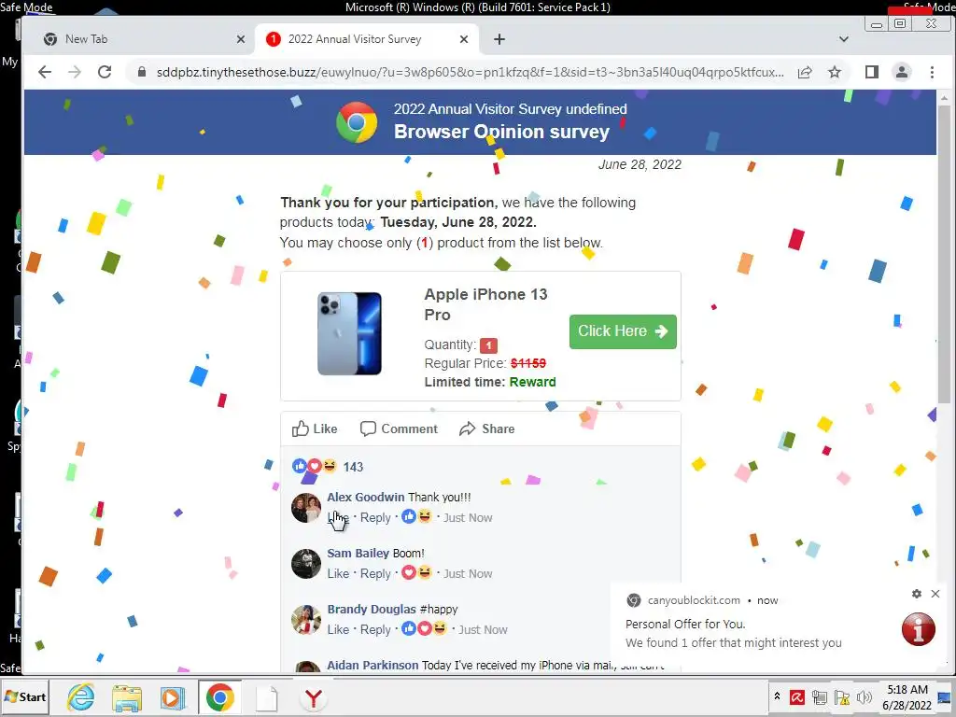Screen dimensions: 956x717
Task: Open Brandy Douglas's name link
Action: 372,609
